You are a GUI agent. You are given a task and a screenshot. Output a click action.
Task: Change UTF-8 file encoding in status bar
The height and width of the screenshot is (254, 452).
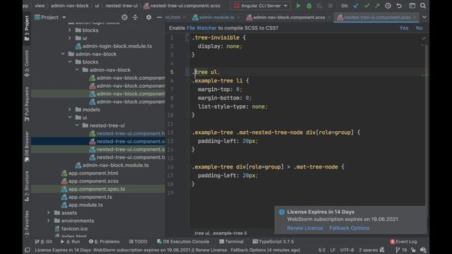tap(347, 250)
